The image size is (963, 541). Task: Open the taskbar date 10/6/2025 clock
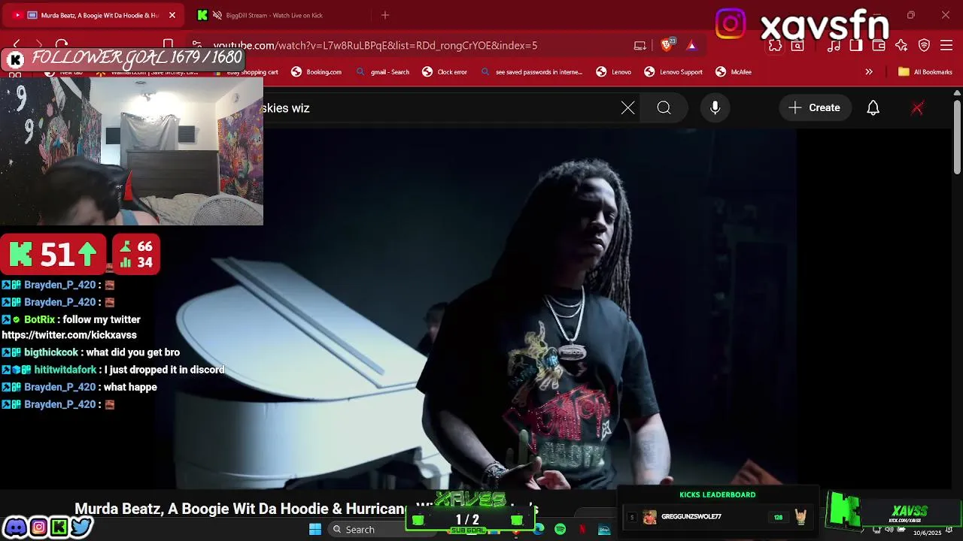pyautogui.click(x=928, y=533)
